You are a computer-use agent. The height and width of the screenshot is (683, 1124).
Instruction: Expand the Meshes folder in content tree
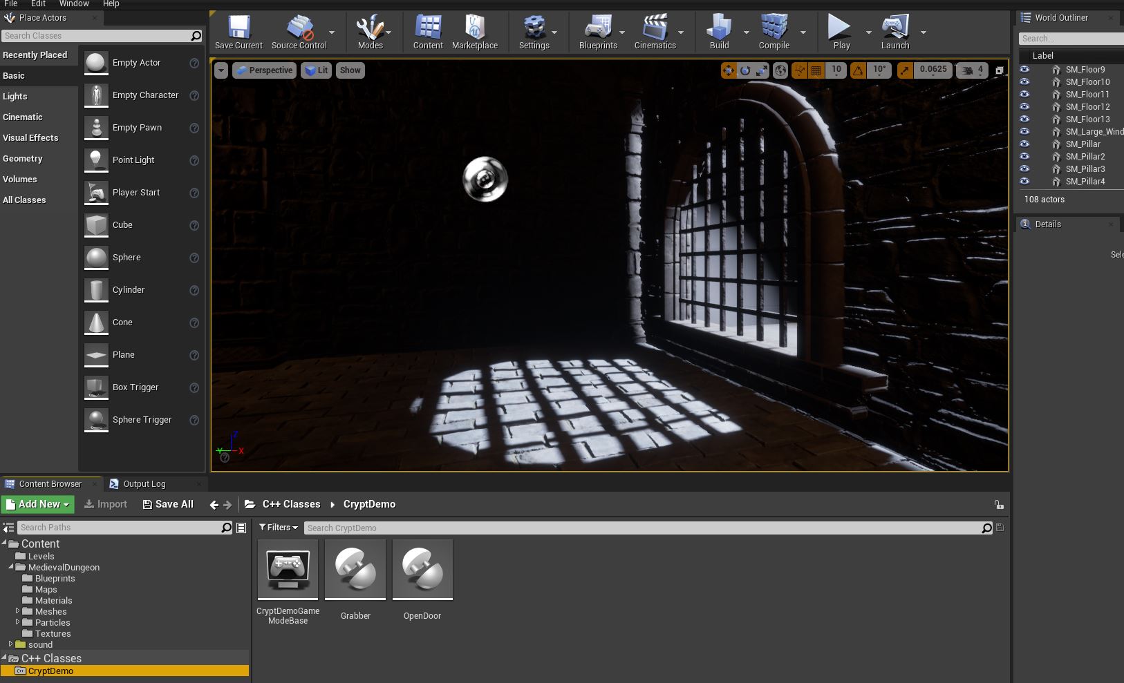pos(17,611)
